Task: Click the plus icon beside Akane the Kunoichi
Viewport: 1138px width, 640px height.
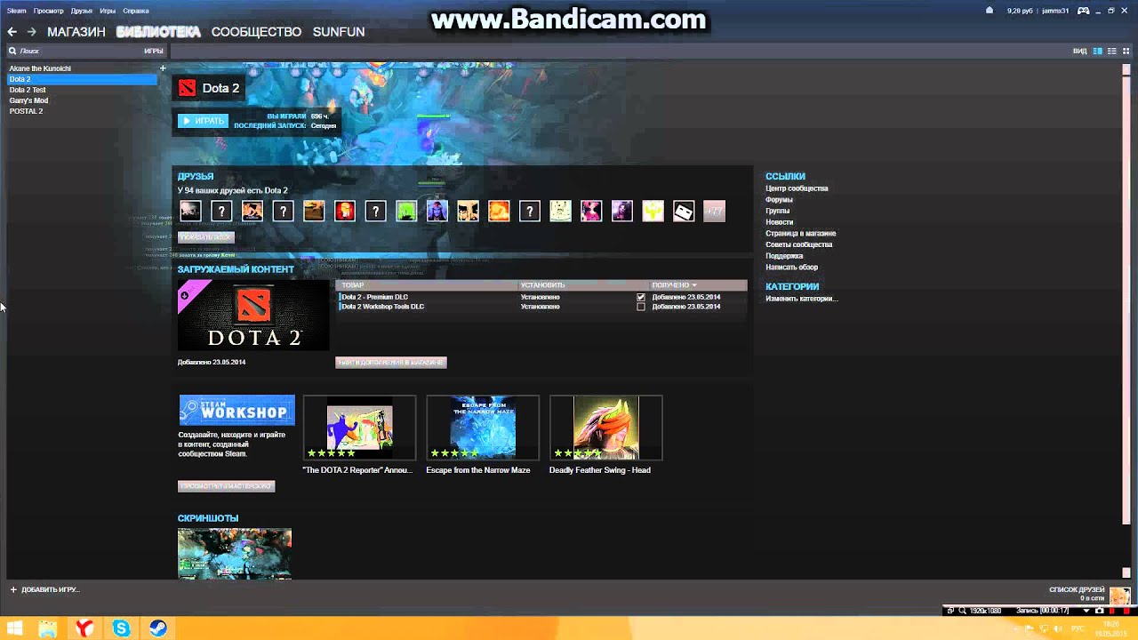Action: click(163, 68)
